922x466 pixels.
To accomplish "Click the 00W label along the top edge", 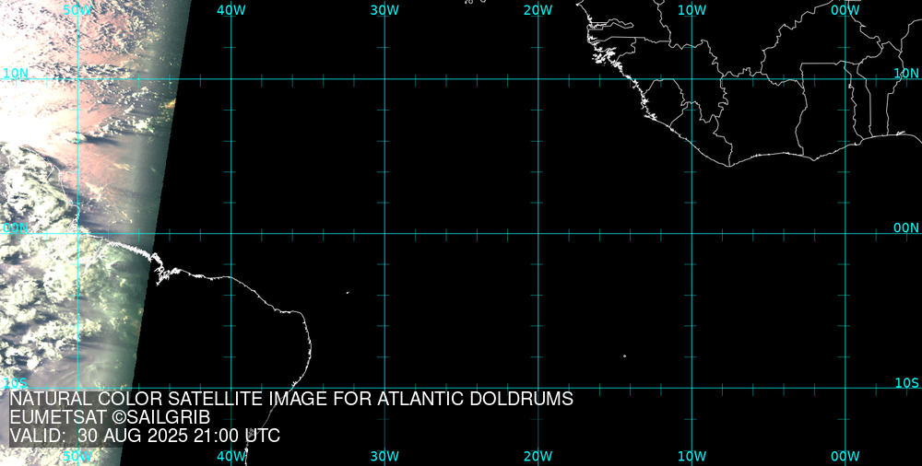I will [845, 10].
